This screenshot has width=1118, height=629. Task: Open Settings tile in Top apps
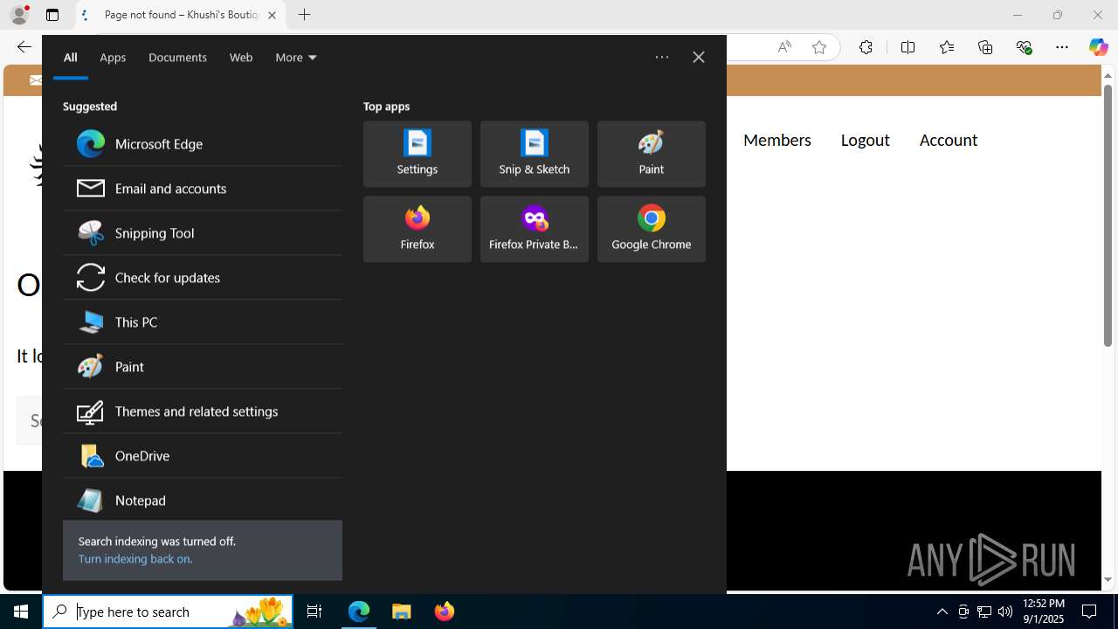pyautogui.click(x=418, y=154)
